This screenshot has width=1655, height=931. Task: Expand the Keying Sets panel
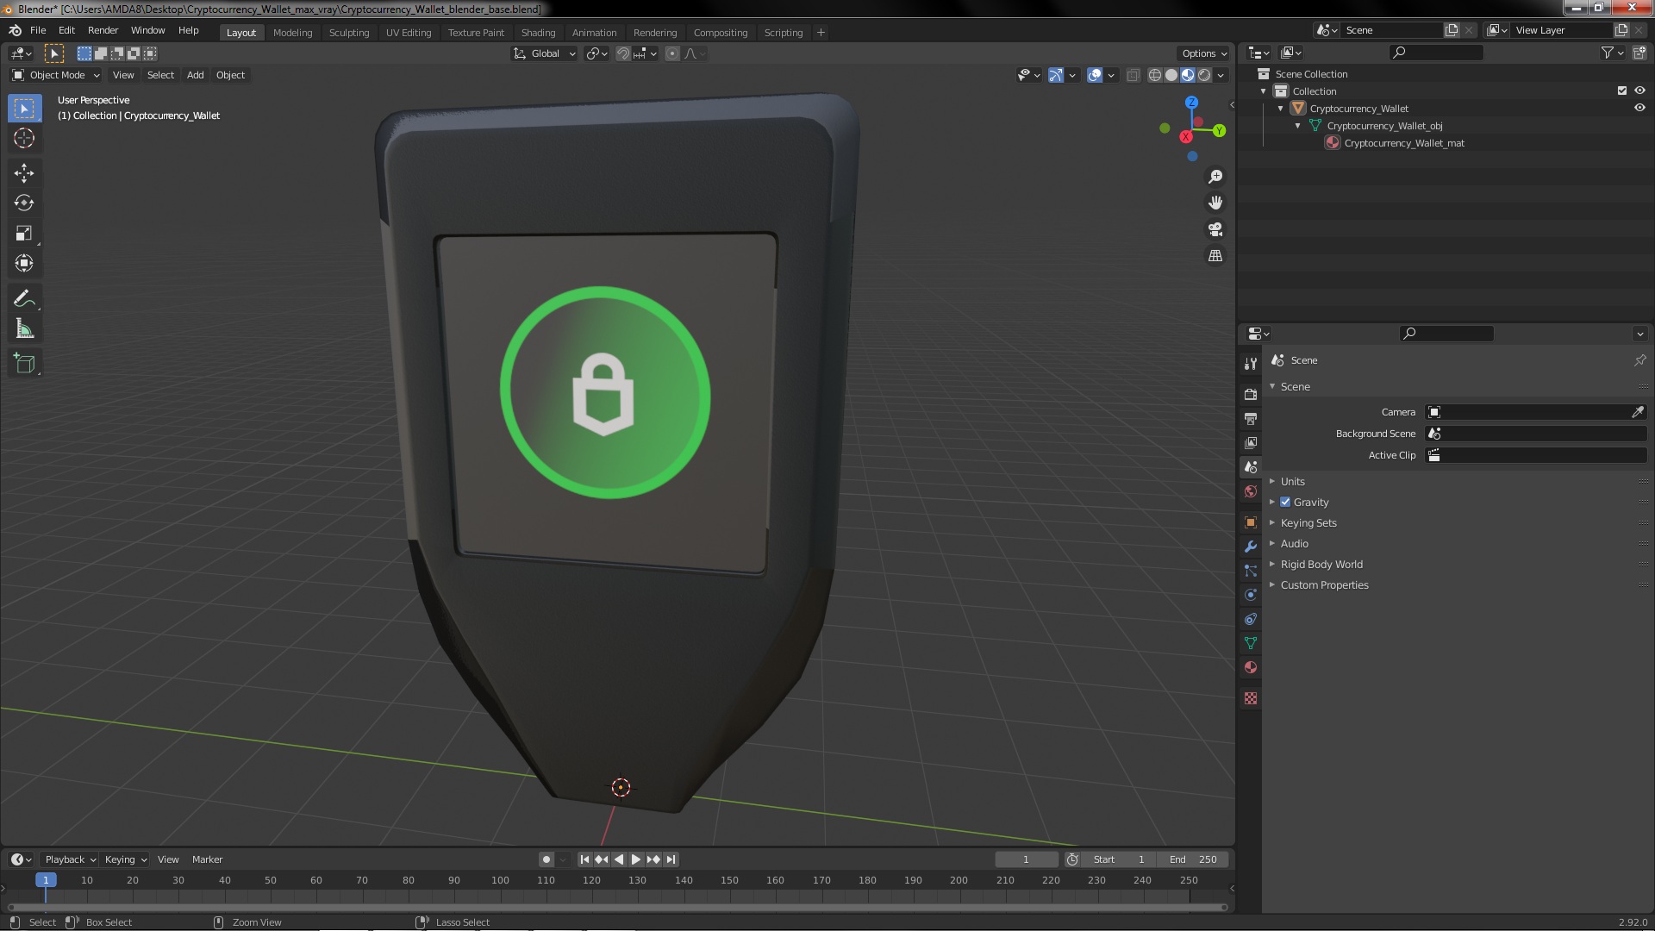pyautogui.click(x=1308, y=522)
